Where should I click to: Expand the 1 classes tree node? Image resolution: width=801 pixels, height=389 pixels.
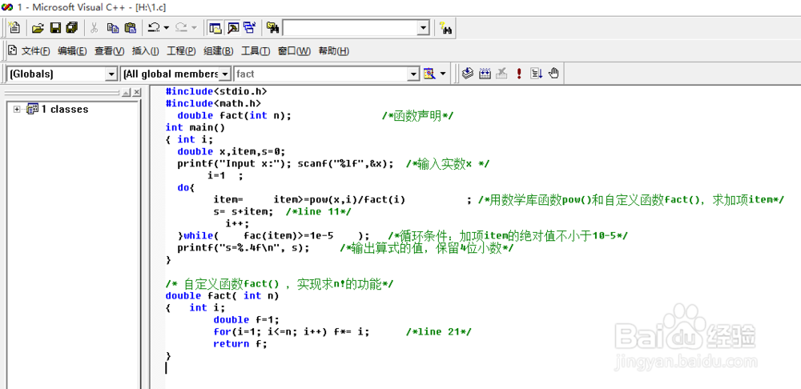(x=17, y=109)
